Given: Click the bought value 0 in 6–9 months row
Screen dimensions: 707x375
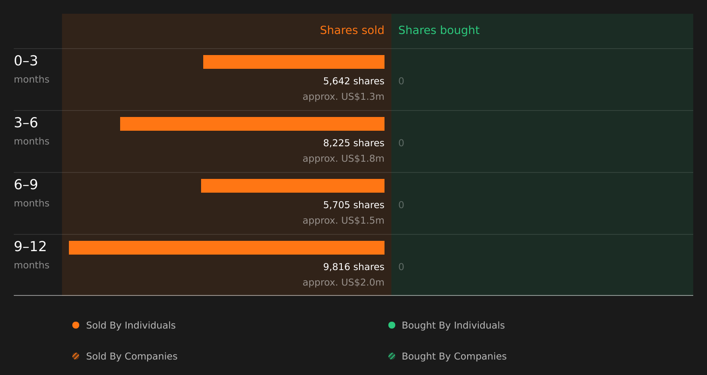Looking at the screenshot, I should (401, 205).
